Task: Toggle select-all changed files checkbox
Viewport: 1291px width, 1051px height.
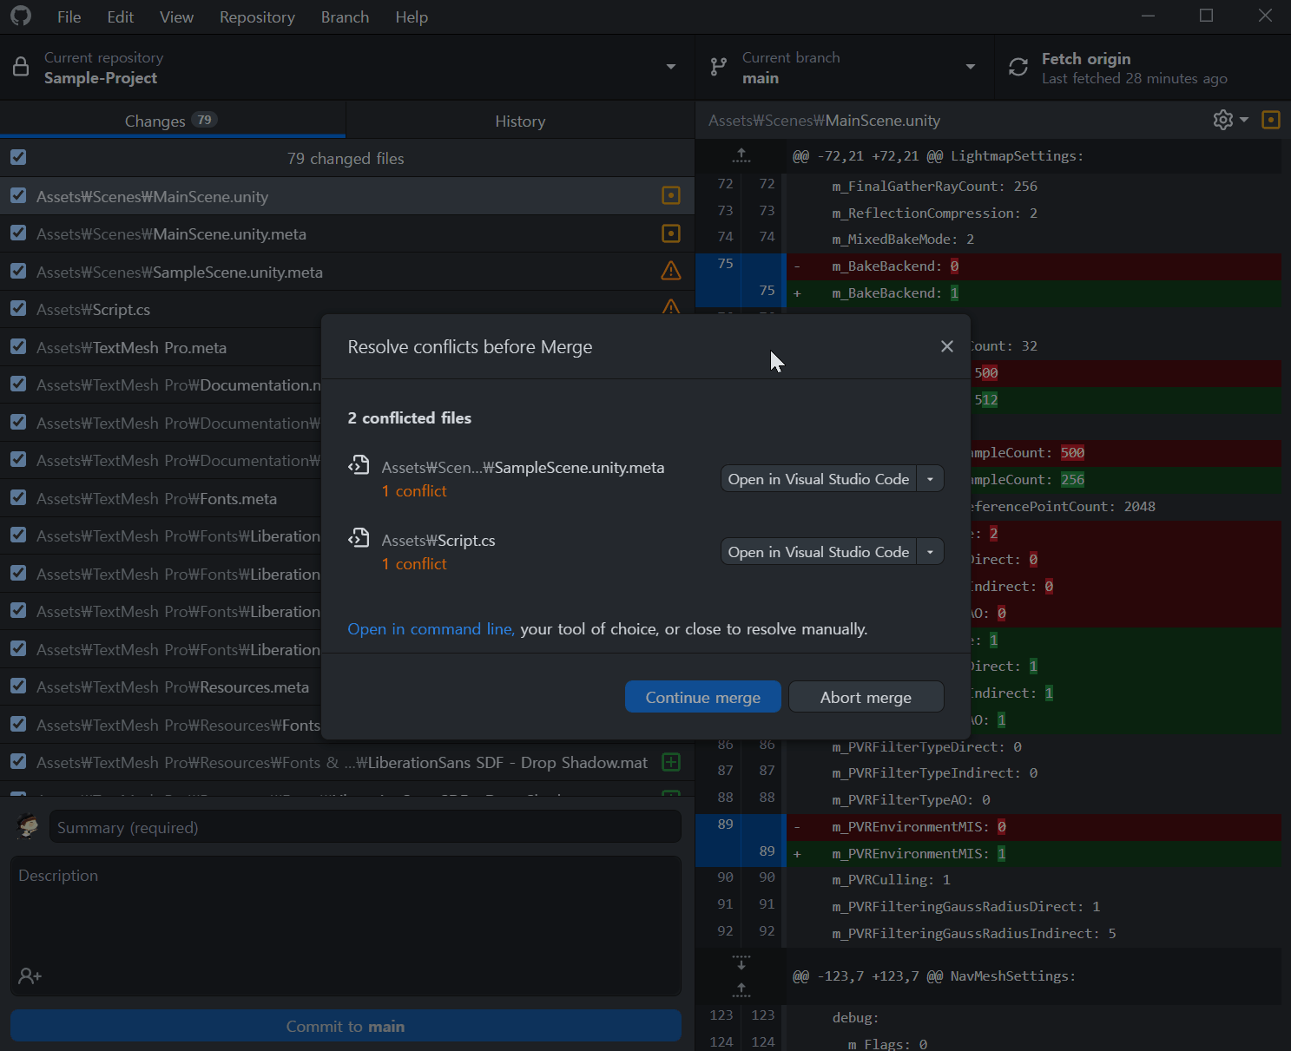Action: point(18,157)
